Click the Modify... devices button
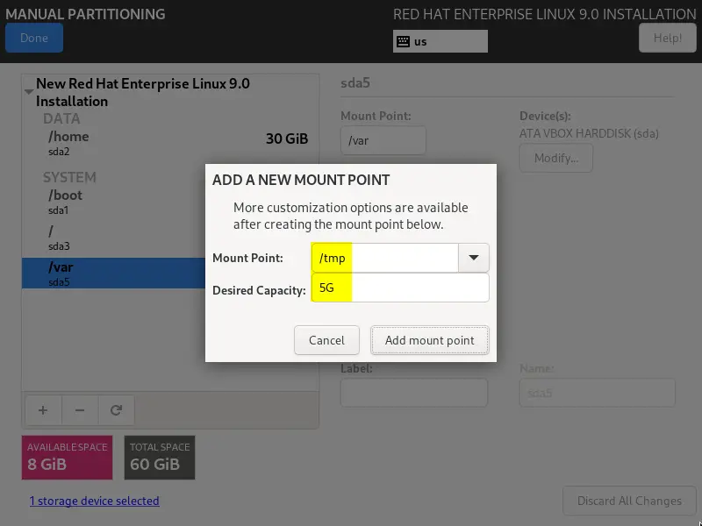The height and width of the screenshot is (526, 702). click(x=556, y=158)
